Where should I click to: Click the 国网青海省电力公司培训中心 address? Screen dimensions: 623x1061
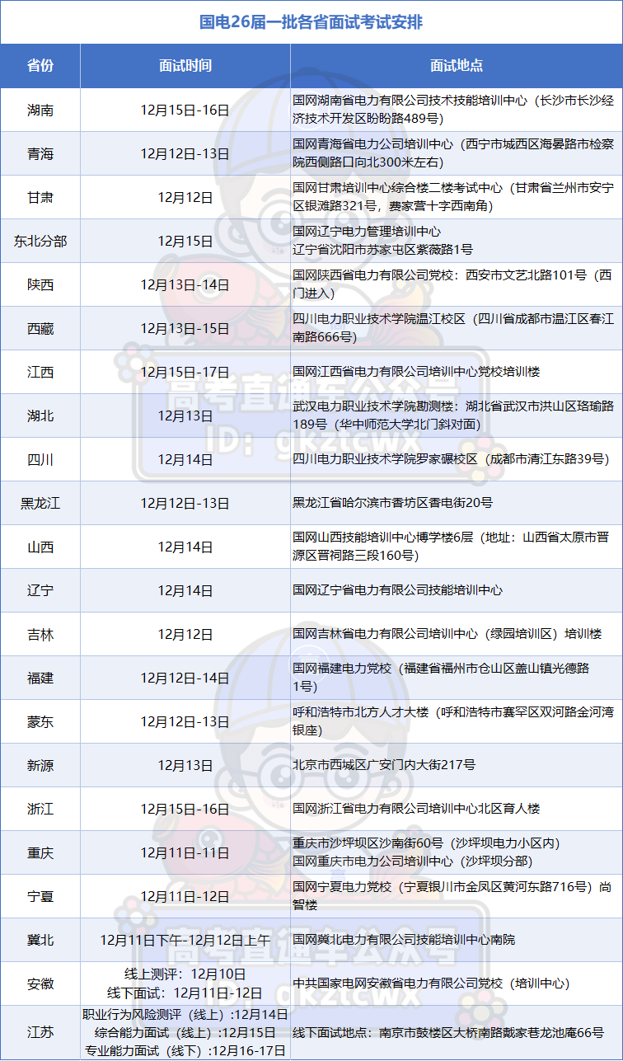tap(453, 153)
